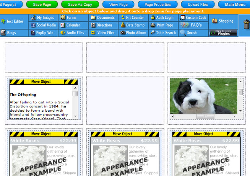Screen dimensions: 250x176
Task: Click the Save As Copy button
Action: tap(80, 5)
